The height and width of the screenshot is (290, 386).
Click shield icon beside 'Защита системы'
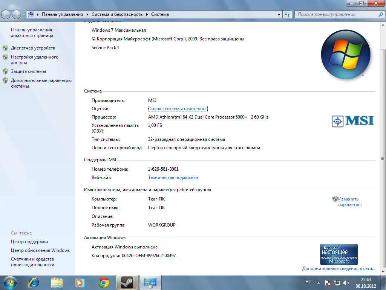click(x=5, y=71)
